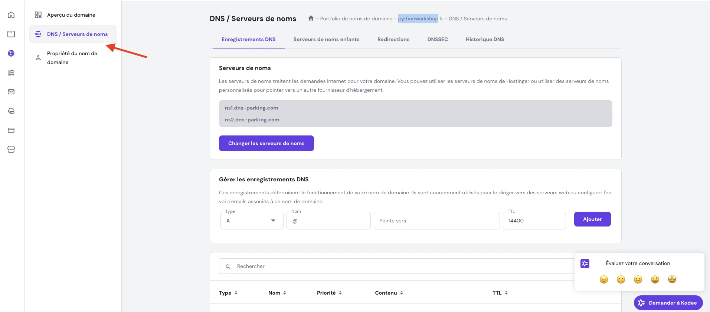Open Aperçu du domaine in side menu
The width and height of the screenshot is (710, 312).
pyautogui.click(x=71, y=15)
